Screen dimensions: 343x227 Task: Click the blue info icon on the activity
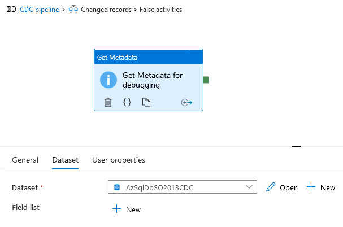point(108,80)
